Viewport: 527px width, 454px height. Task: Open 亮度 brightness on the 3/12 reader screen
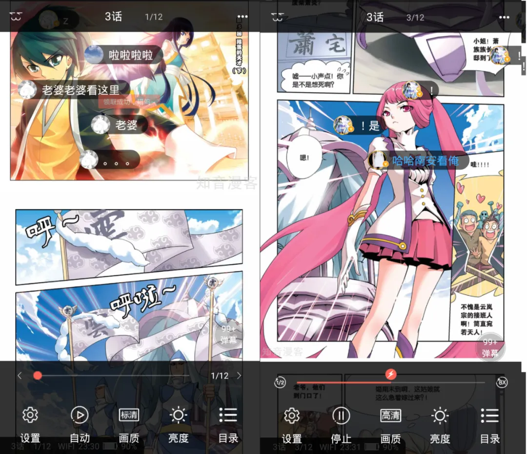(440, 415)
